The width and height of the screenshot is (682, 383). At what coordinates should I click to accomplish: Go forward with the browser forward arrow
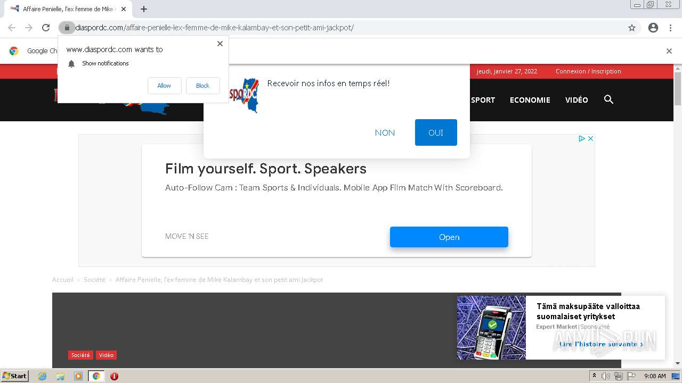(x=29, y=28)
